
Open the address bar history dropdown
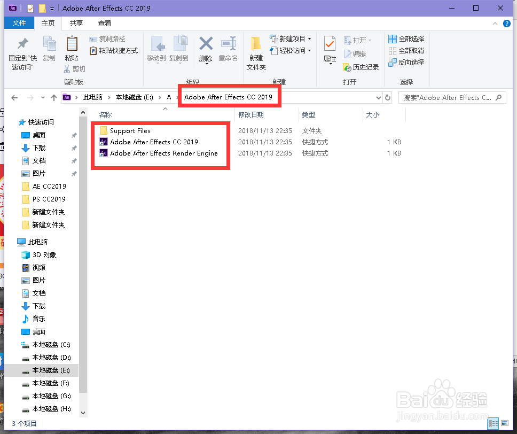pyautogui.click(x=378, y=97)
